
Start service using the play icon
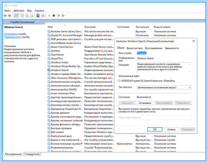click(x=49, y=16)
